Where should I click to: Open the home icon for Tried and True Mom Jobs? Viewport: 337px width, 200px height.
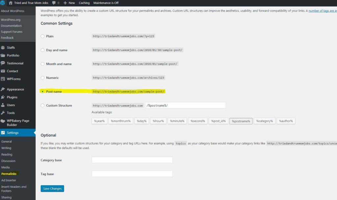[x=11, y=3]
